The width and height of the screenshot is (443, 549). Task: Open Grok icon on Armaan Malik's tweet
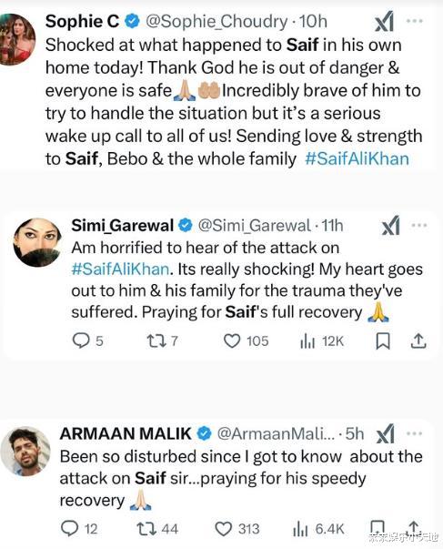click(x=386, y=434)
